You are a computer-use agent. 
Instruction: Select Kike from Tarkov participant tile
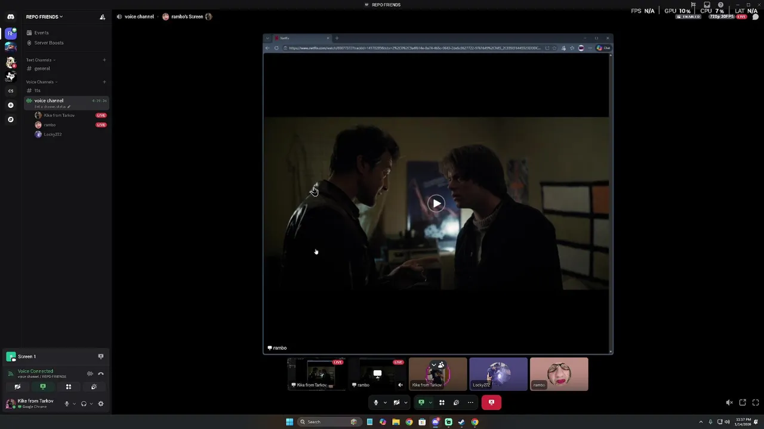tap(438, 374)
